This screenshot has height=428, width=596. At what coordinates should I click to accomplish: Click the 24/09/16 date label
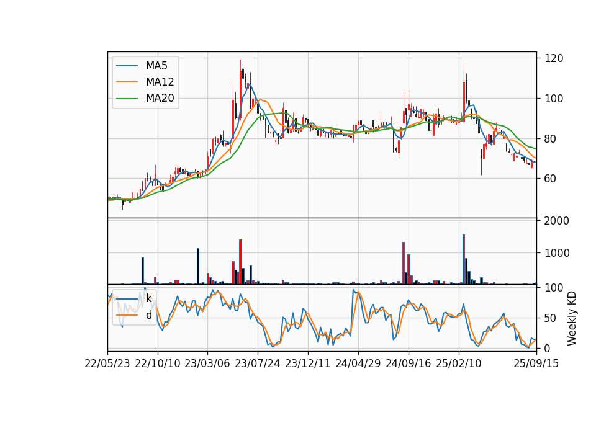tap(409, 363)
